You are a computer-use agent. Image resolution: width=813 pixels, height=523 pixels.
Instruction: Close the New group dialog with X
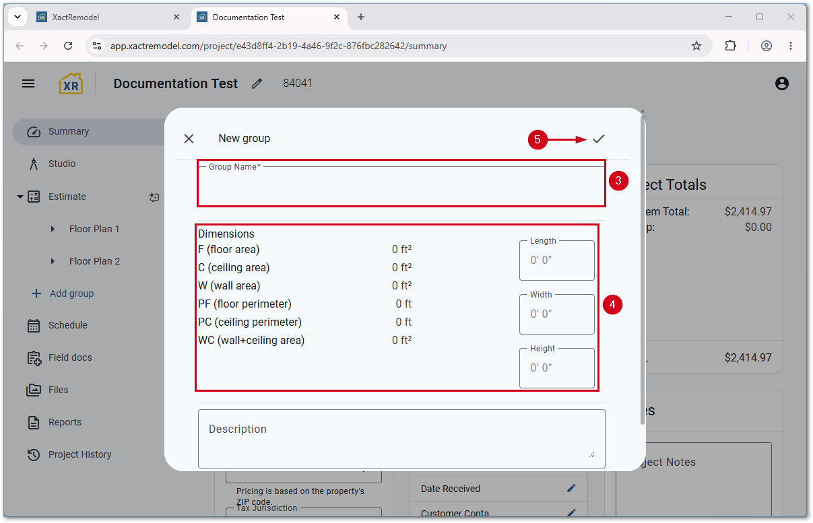click(x=189, y=139)
